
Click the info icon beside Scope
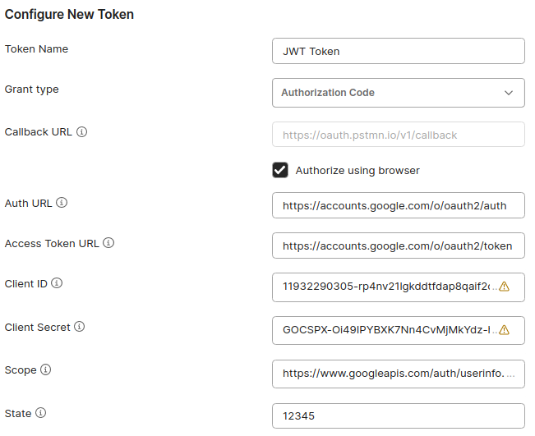[x=46, y=370]
